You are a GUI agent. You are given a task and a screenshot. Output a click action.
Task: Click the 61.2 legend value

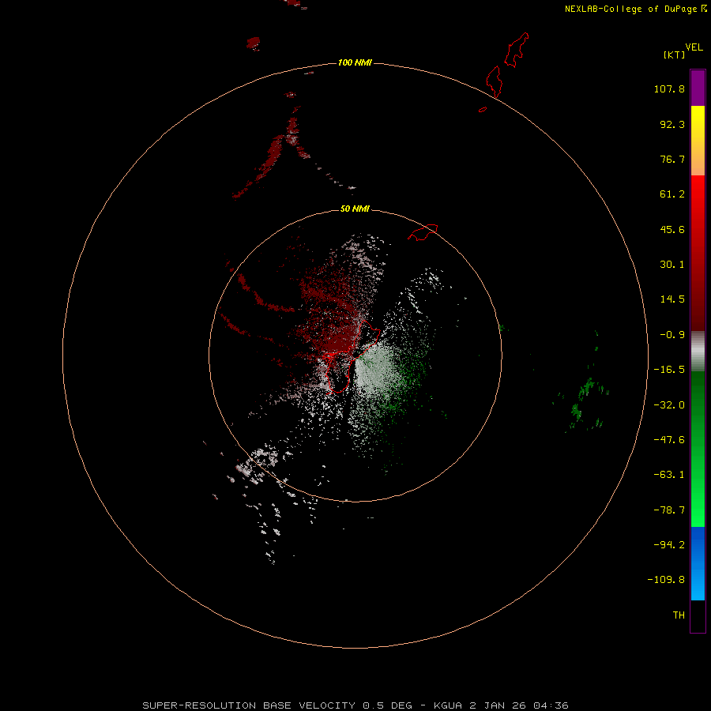(x=672, y=194)
